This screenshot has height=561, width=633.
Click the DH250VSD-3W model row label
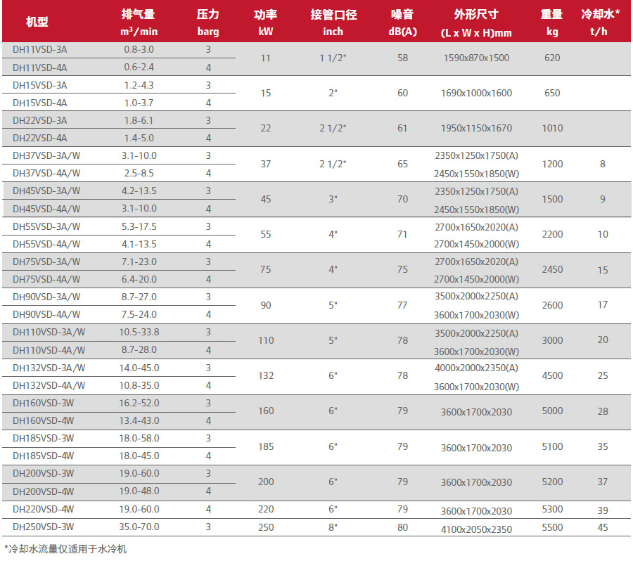pyautogui.click(x=44, y=527)
